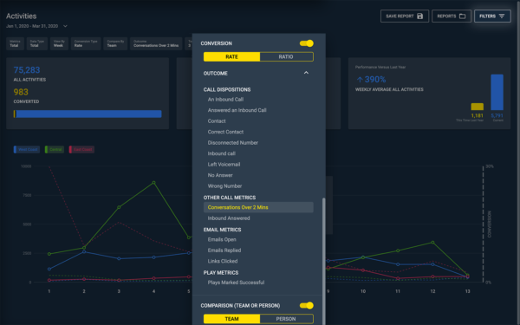Toggle the Central legend chip
Viewport: 520px width, 325px height.
[x=55, y=150]
